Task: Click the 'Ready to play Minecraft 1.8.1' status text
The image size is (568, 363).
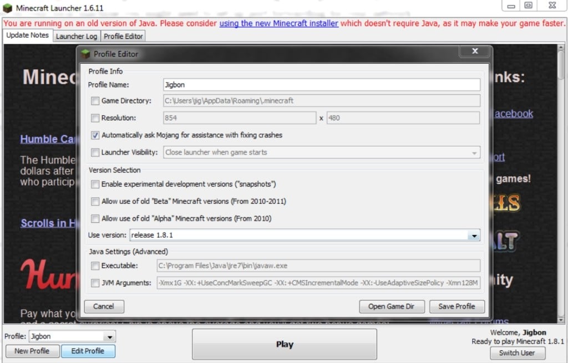Action: (x=518, y=341)
